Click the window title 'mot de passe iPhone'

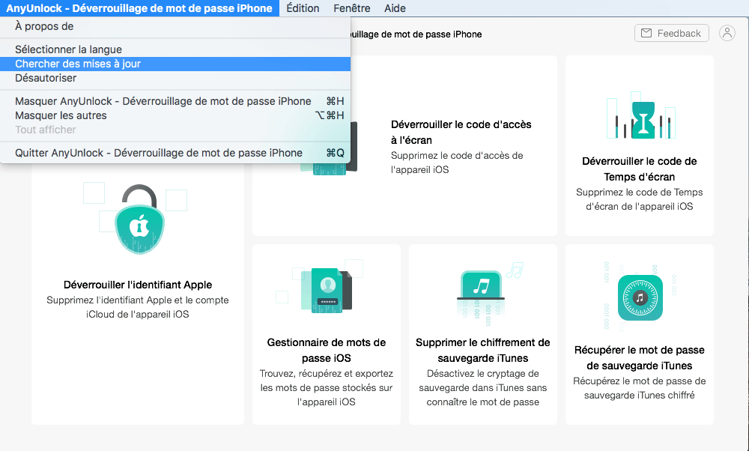tap(432, 34)
